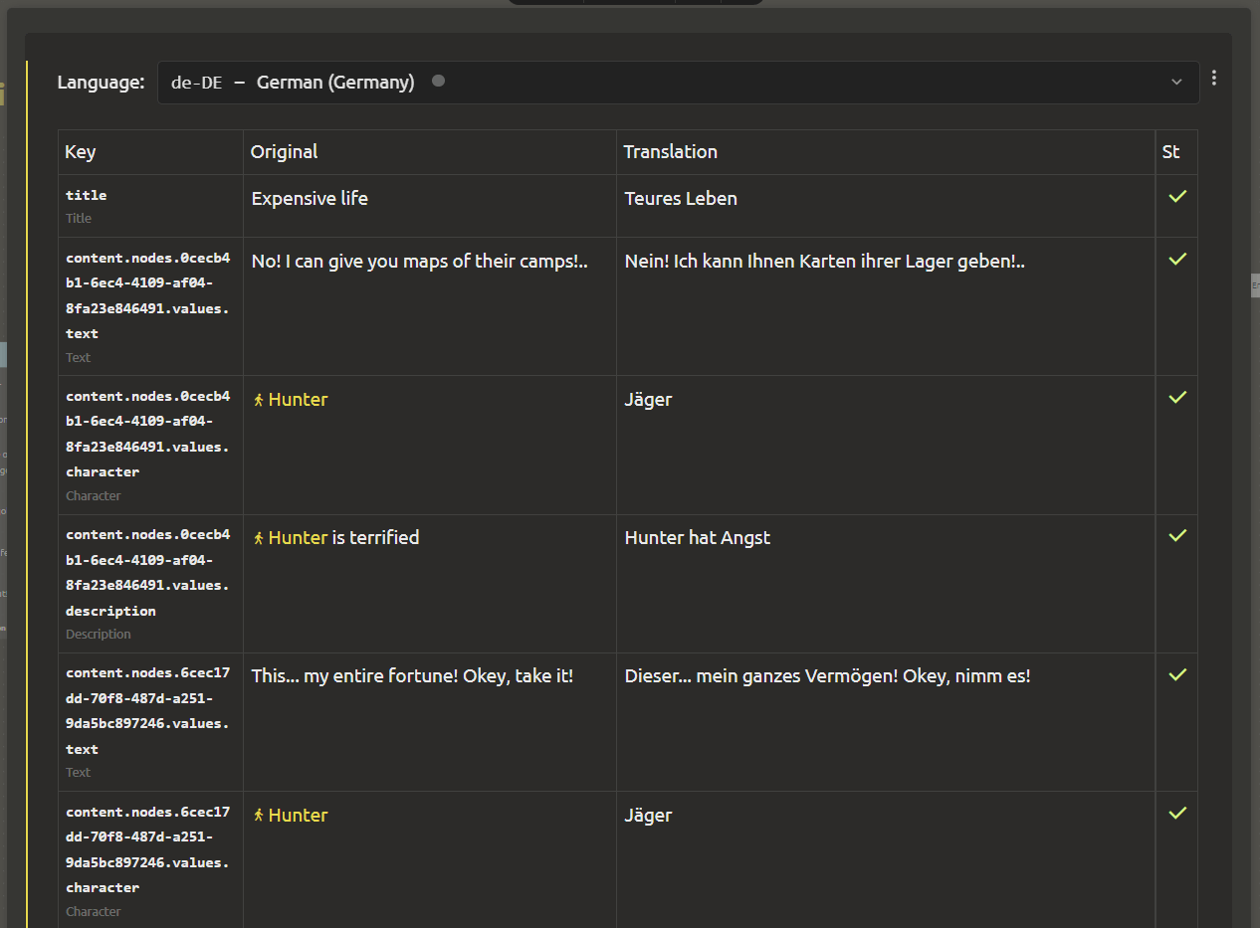This screenshot has height=928, width=1260.
Task: Click the checkmark for the 'Nein! Ich kann Ihnen Karten' row
Action: (x=1177, y=259)
